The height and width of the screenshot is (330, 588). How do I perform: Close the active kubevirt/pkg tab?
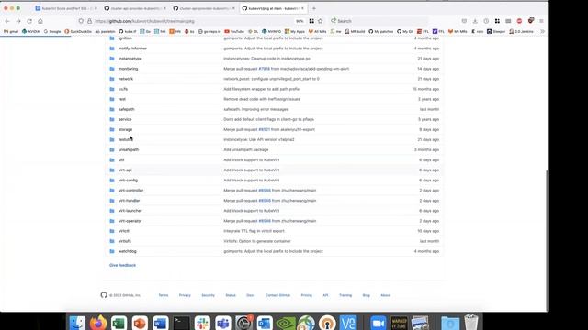[302, 8]
